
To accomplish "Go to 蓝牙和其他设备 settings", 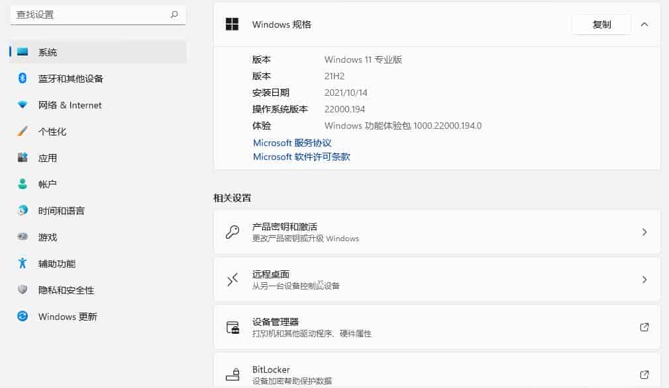I will point(98,79).
